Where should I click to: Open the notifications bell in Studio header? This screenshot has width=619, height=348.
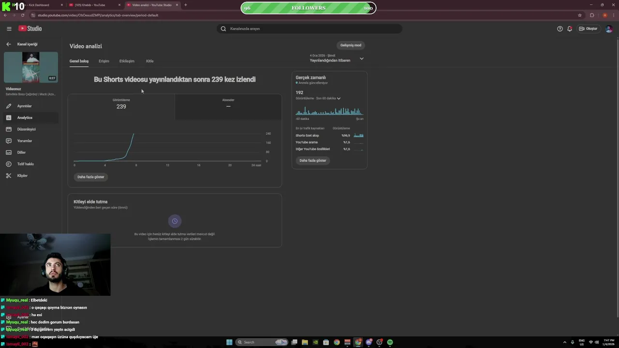tap(570, 29)
